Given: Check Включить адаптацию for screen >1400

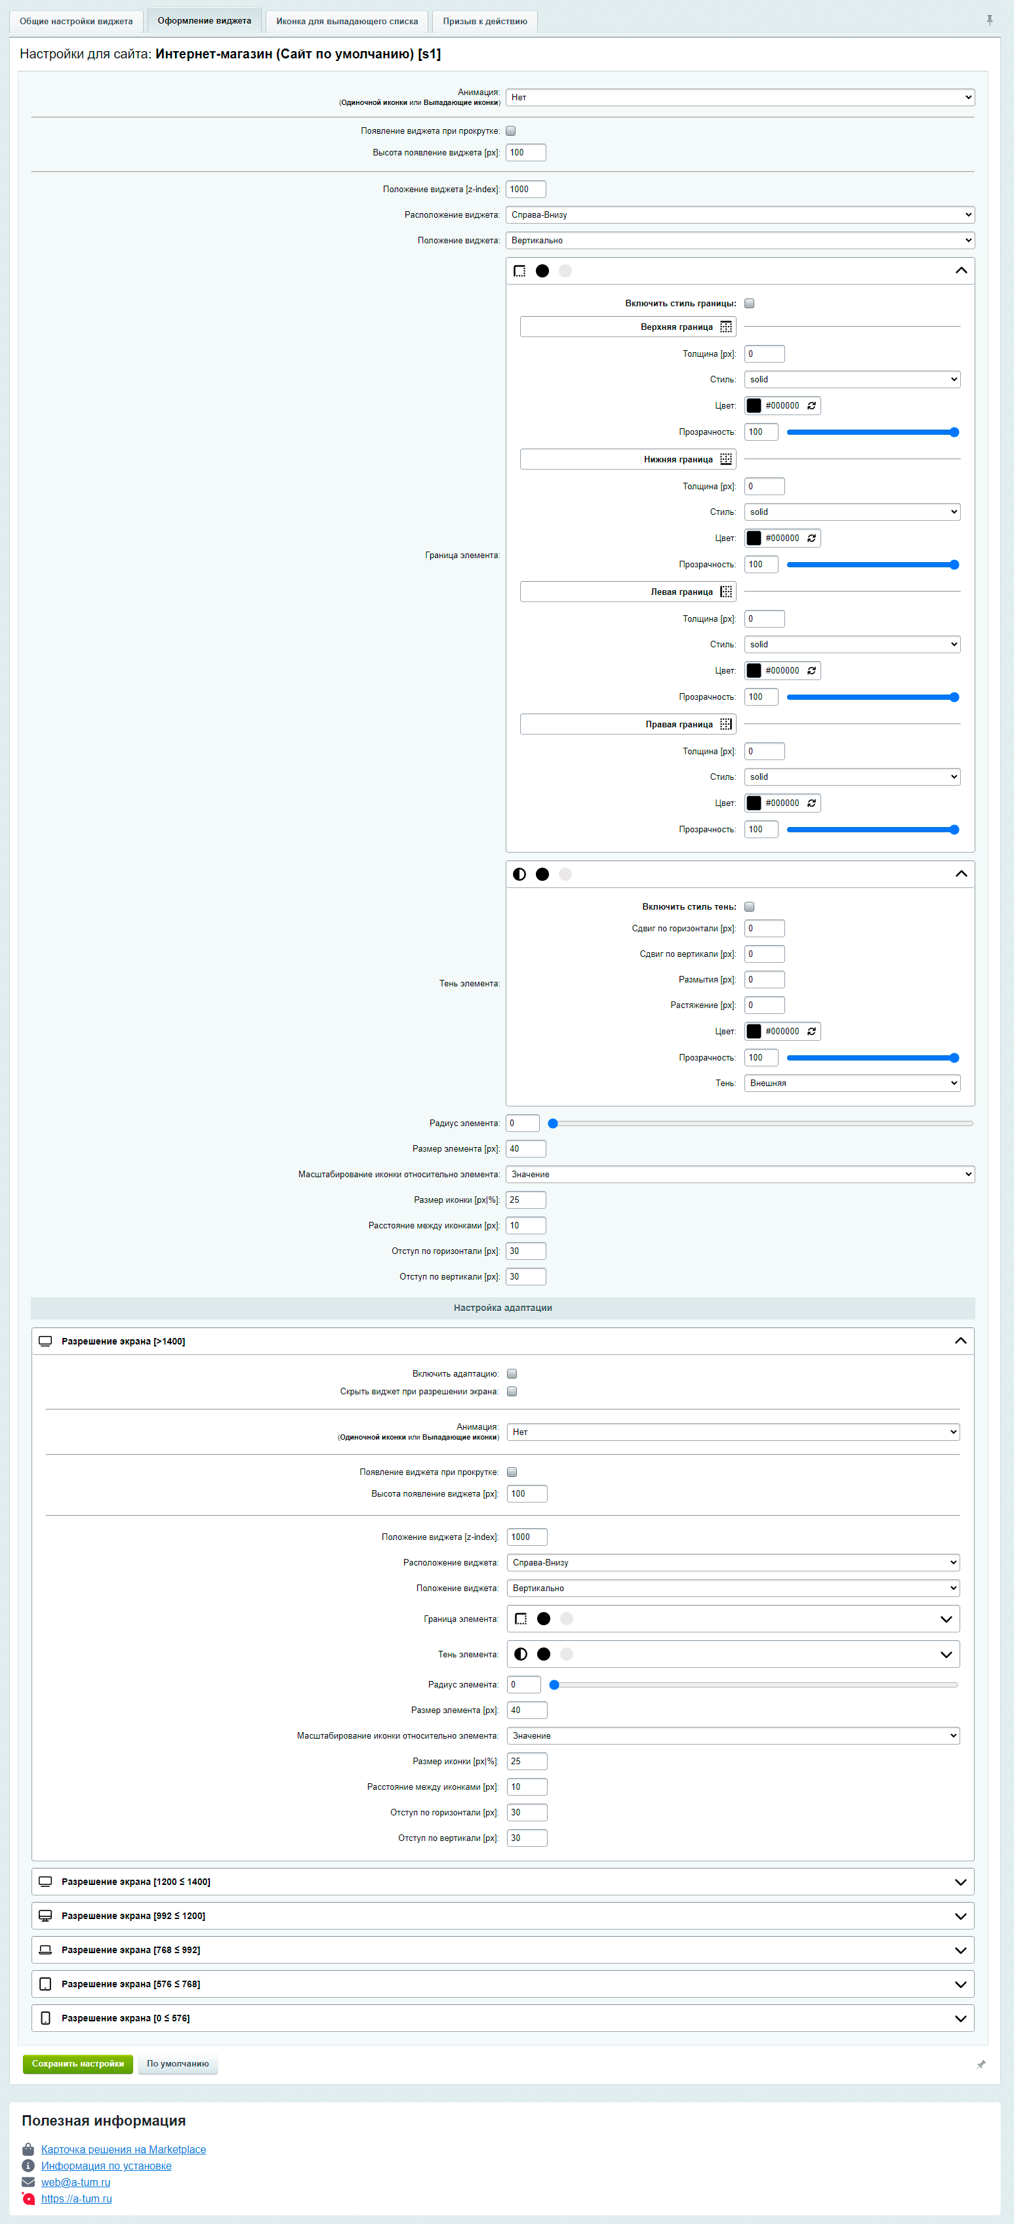Looking at the screenshot, I should (512, 1373).
